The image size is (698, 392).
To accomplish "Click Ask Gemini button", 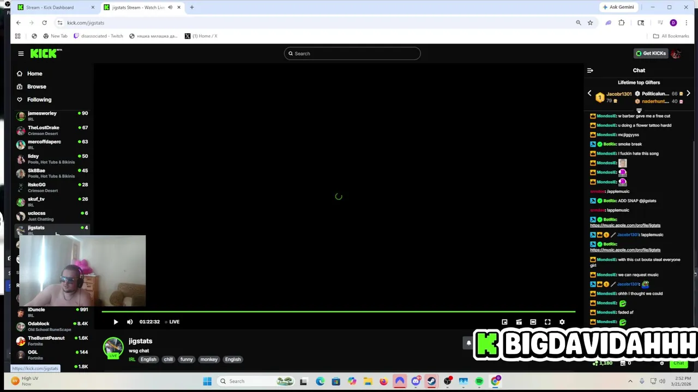I will (618, 7).
